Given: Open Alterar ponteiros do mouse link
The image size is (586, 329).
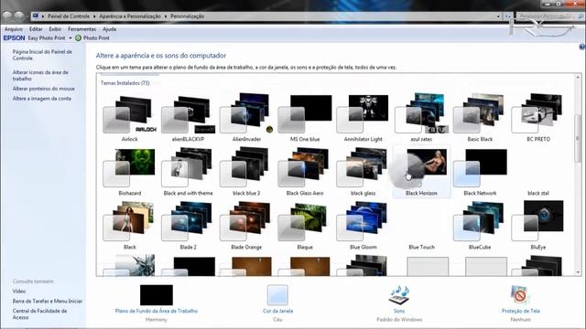Looking at the screenshot, I should pyautogui.click(x=44, y=89).
